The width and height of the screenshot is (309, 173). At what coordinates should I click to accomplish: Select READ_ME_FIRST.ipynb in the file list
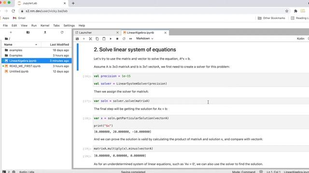[37, 66]
